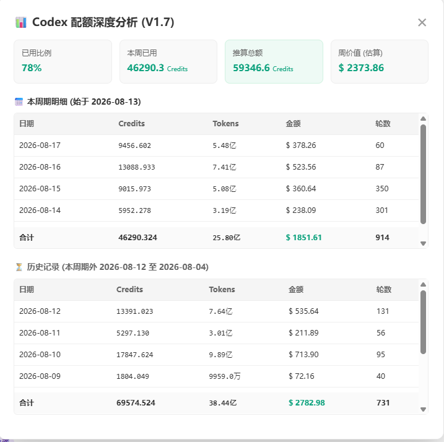Click the Tokens column header in history table

point(222,289)
